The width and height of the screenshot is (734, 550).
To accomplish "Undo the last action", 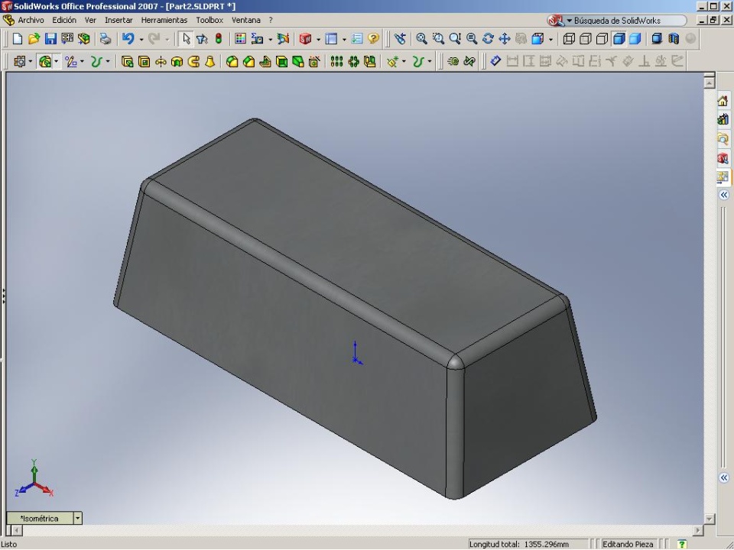I will click(128, 39).
